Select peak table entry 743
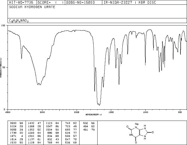 (x=68, y=123)
